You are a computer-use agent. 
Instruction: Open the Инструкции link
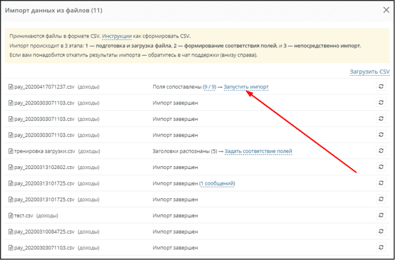click(x=117, y=36)
